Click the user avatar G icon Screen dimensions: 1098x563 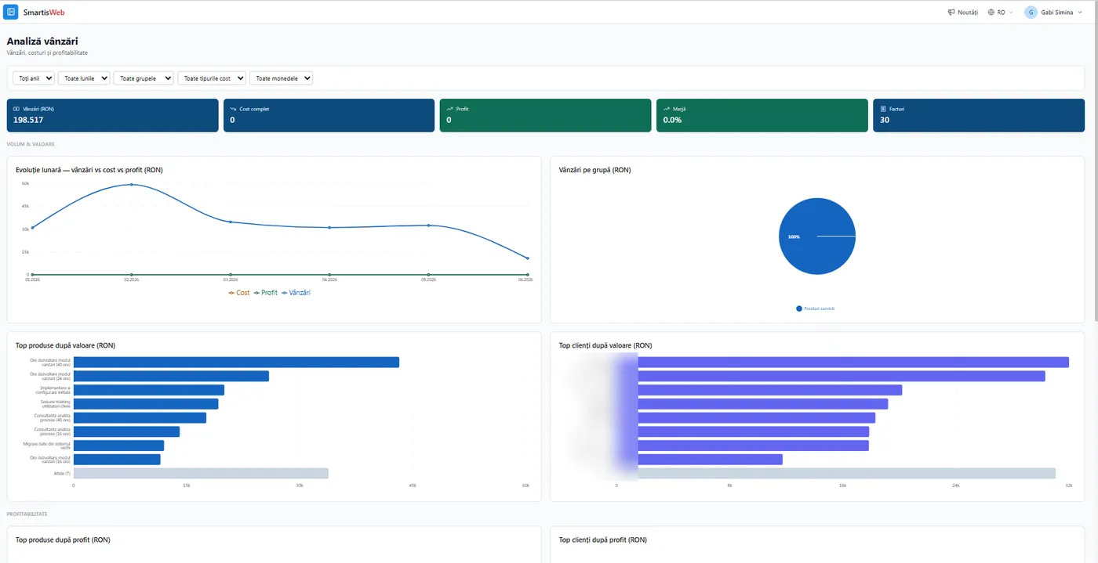pos(1031,13)
